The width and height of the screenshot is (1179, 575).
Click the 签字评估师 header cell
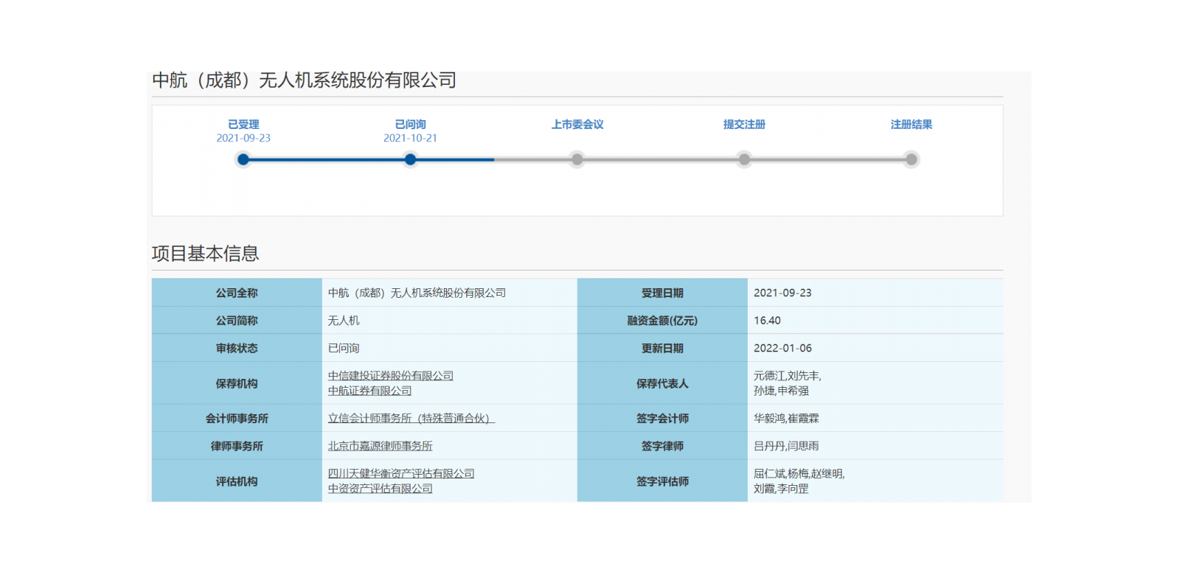click(662, 481)
